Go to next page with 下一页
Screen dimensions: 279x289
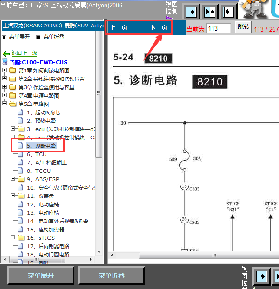tap(159, 28)
